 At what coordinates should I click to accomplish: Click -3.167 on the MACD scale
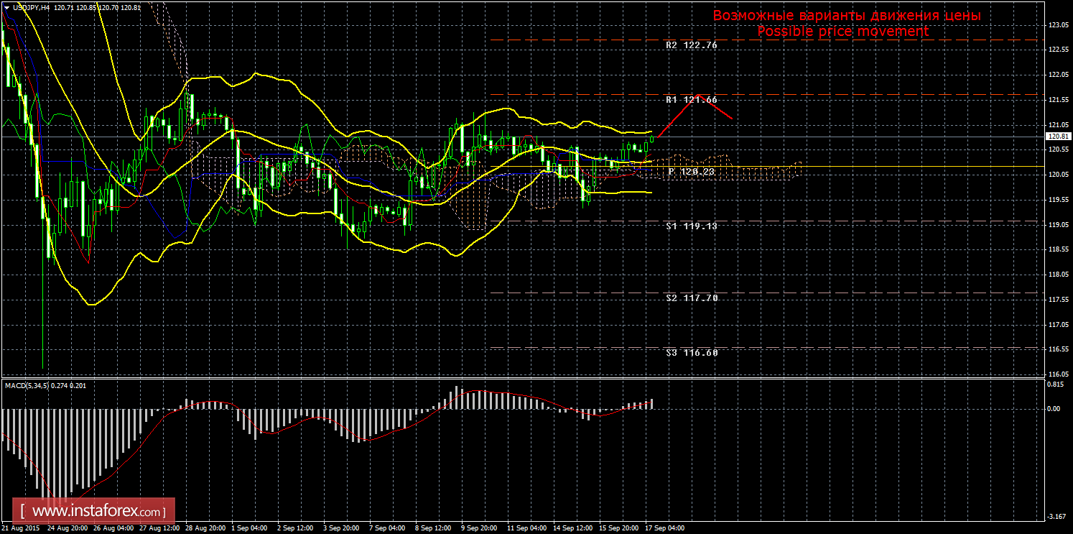pos(1056,517)
